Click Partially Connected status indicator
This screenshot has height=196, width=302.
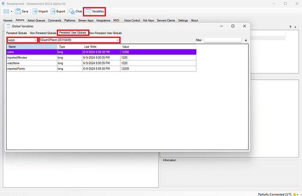coord(274,193)
